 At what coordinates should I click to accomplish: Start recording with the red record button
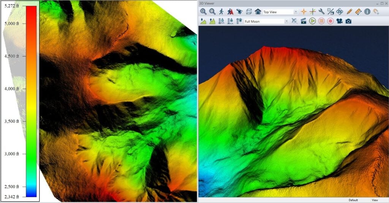[x=330, y=21]
